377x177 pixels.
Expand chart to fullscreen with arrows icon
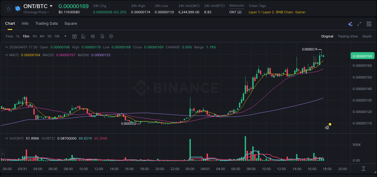[x=359, y=24]
